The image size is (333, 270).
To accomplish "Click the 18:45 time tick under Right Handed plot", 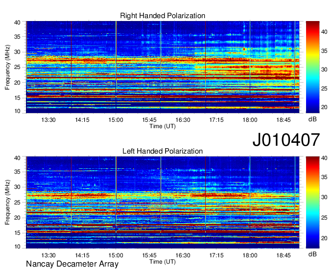I will [284, 120].
